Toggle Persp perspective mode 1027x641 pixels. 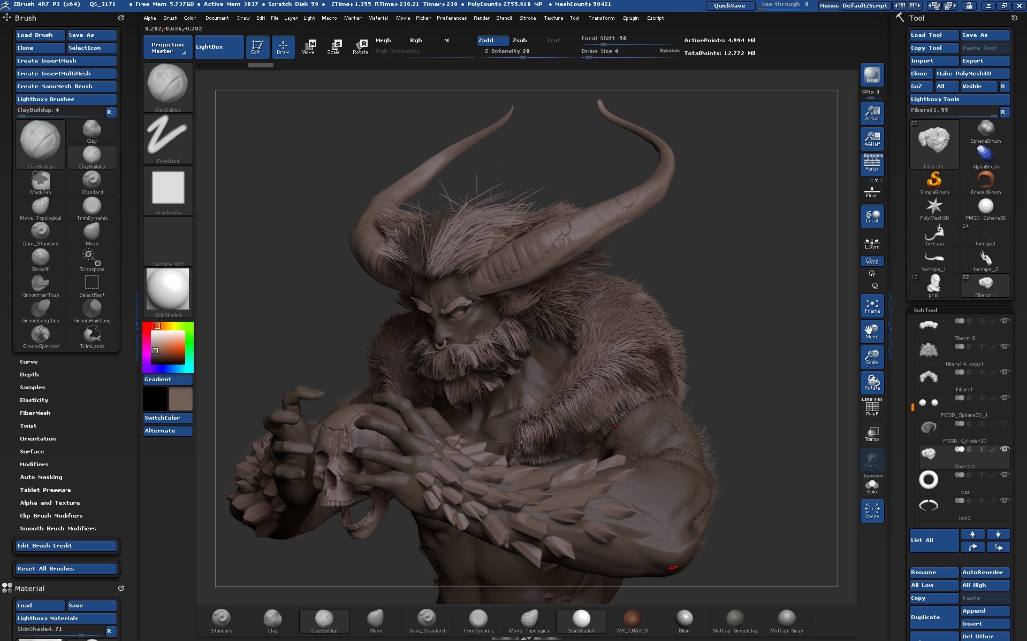(872, 164)
